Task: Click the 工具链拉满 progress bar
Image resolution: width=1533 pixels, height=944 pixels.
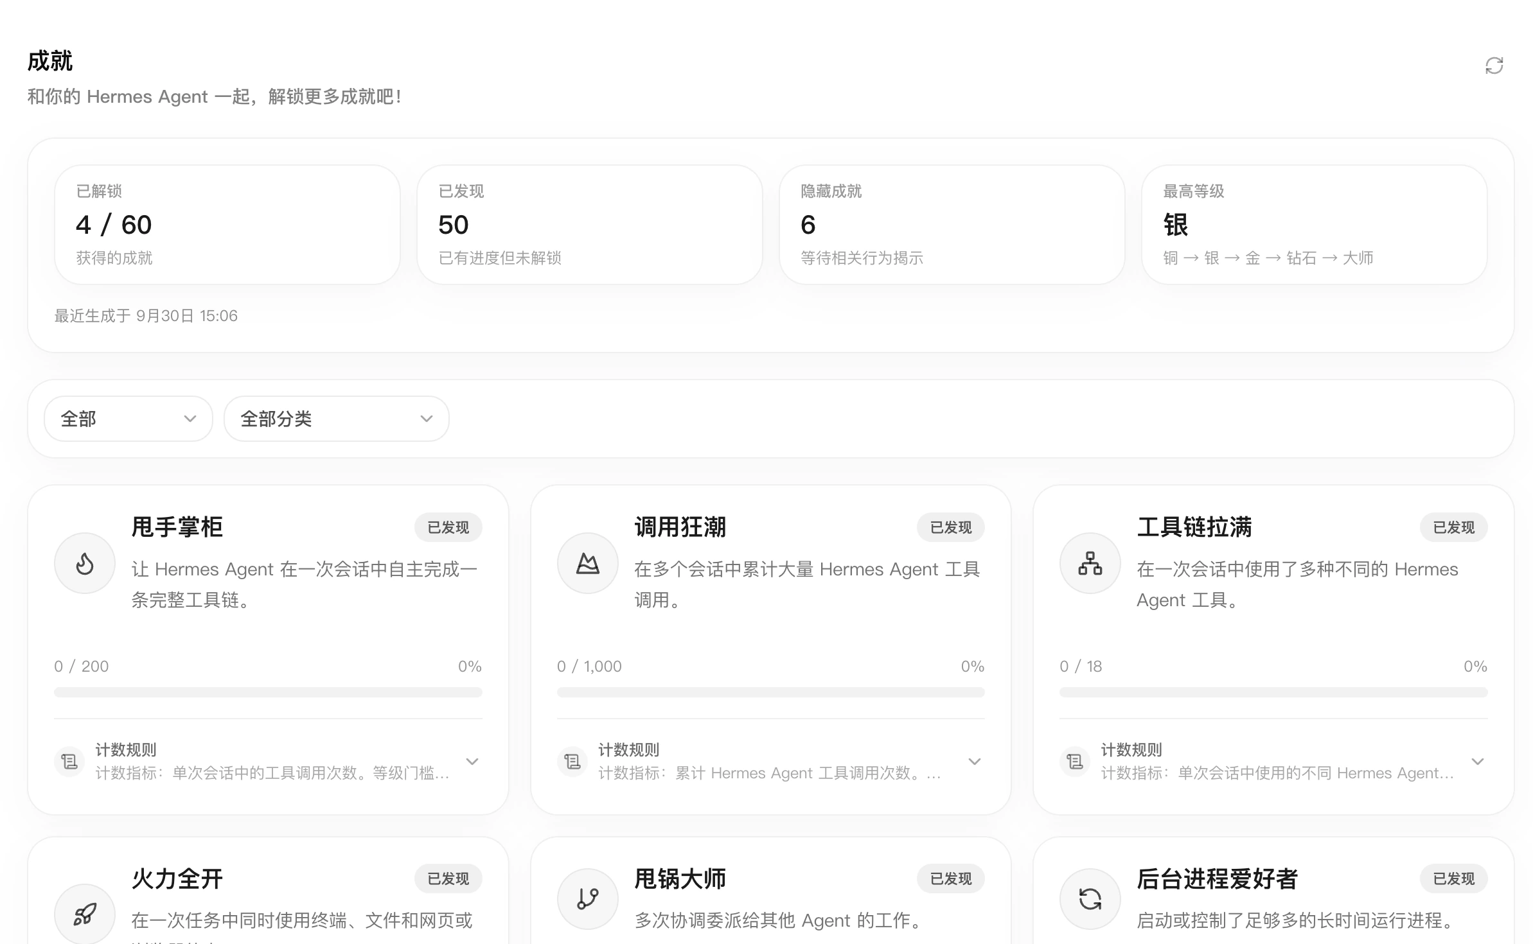Action: 1273,692
